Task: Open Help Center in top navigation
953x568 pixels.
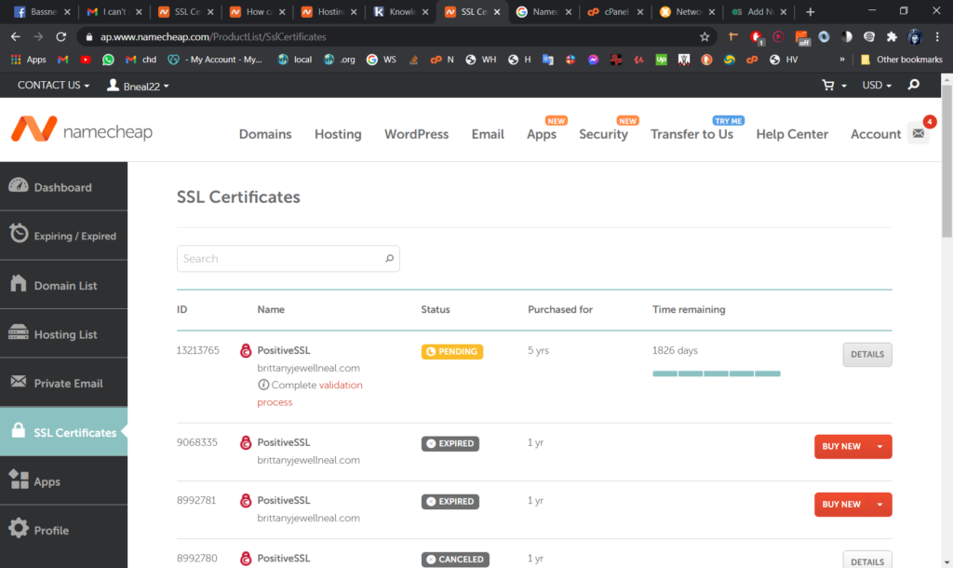Action: [792, 134]
